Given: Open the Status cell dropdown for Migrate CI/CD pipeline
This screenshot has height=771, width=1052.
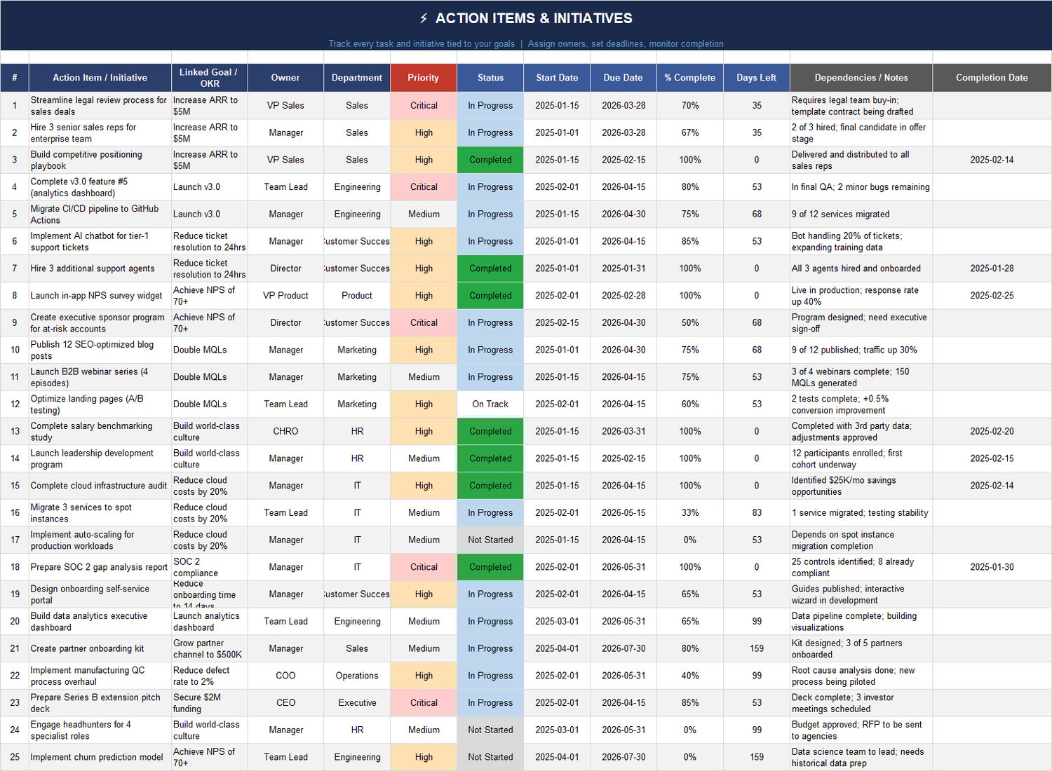Looking at the screenshot, I should click(x=490, y=214).
